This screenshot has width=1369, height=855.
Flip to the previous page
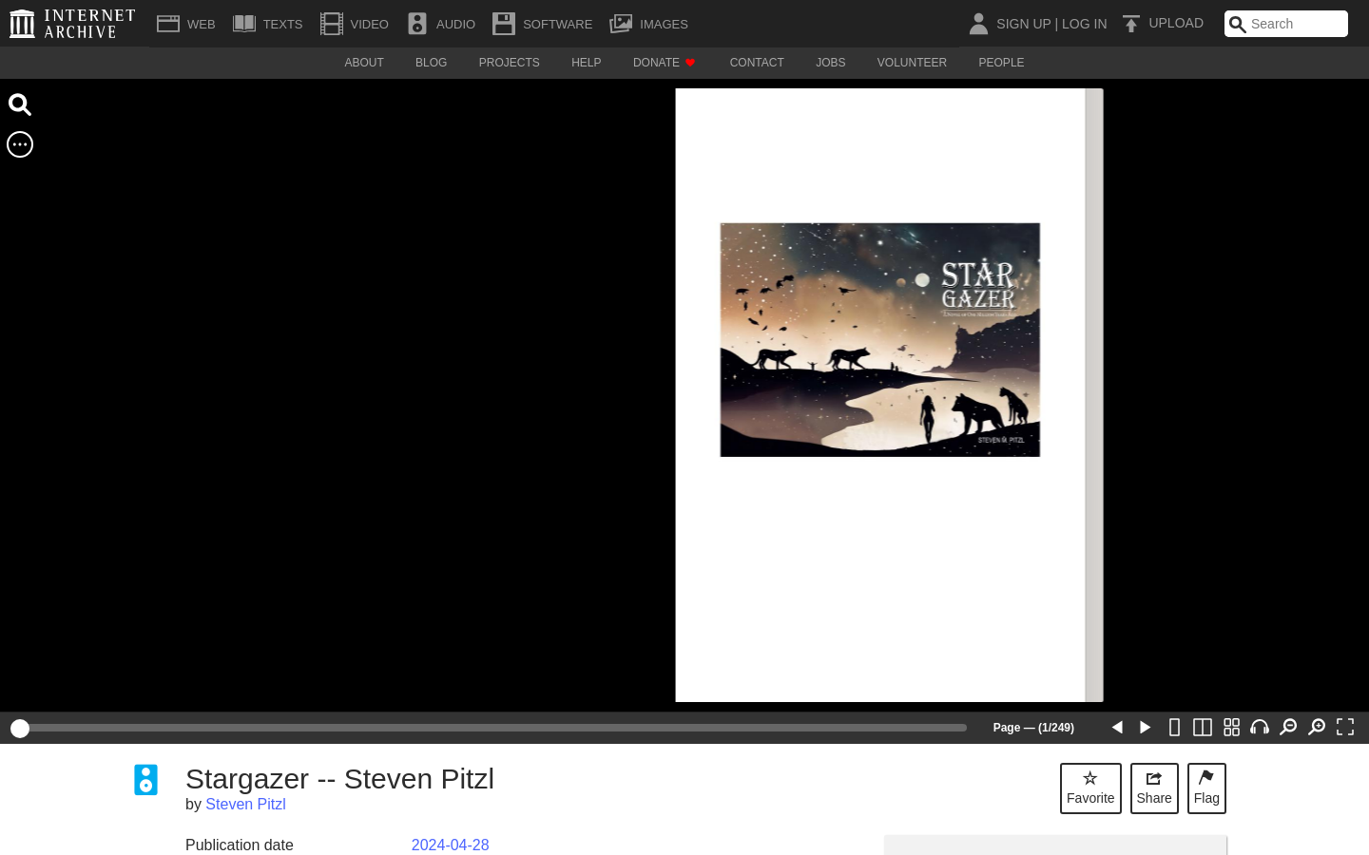click(x=1117, y=727)
